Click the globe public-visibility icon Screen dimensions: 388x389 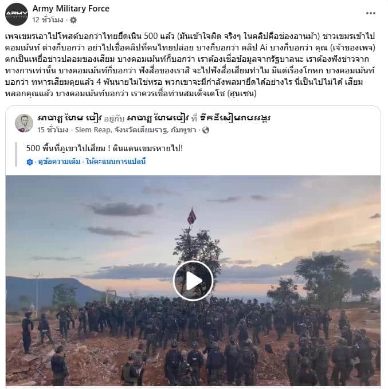pyautogui.click(x=206, y=130)
